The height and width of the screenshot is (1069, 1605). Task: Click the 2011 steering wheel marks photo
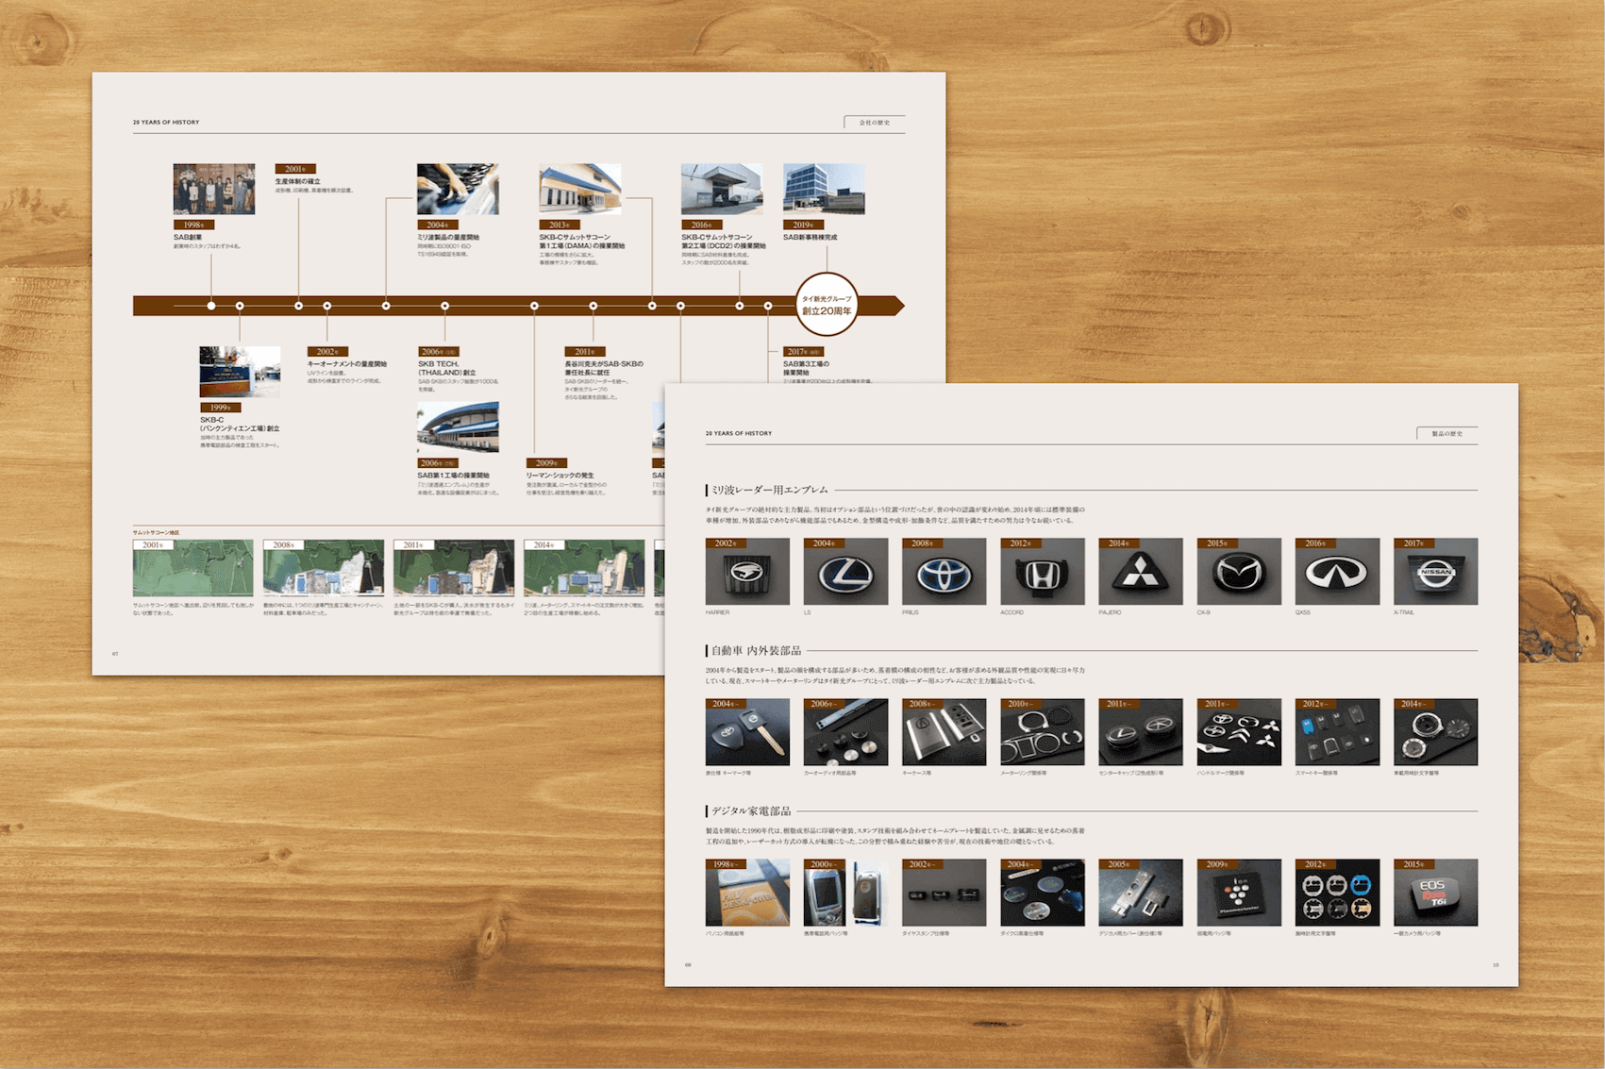pyautogui.click(x=1239, y=732)
